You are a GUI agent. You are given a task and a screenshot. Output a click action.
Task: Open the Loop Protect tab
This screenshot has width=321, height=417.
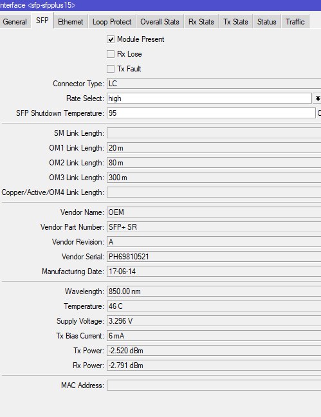point(112,22)
